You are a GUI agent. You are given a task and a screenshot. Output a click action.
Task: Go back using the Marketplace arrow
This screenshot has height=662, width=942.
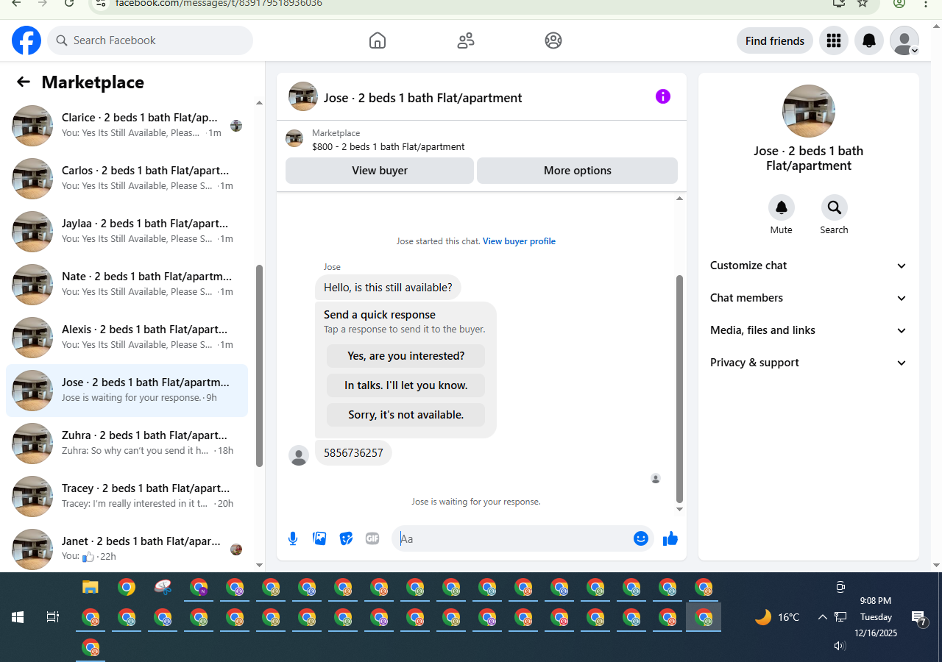click(x=24, y=82)
